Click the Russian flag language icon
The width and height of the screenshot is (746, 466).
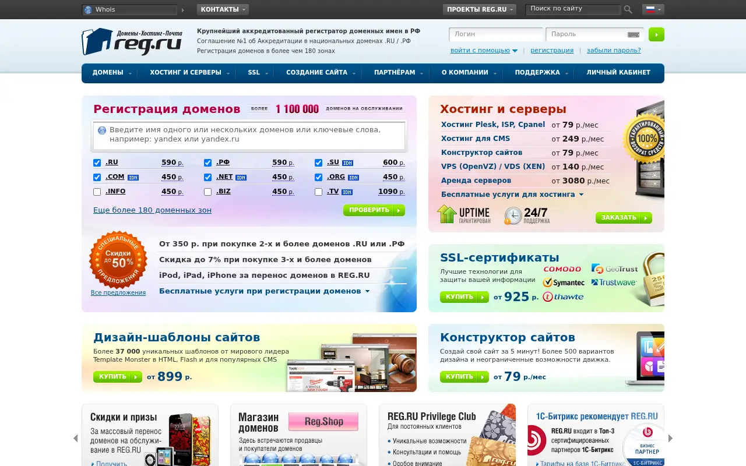650,9
